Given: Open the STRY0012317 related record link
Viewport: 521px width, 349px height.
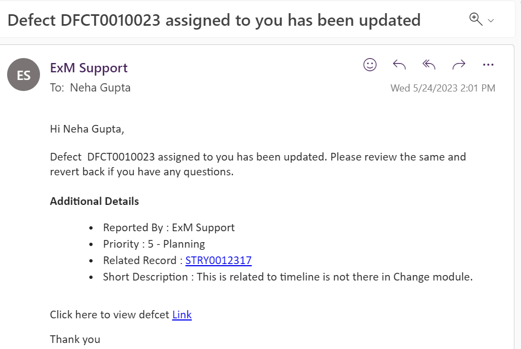Looking at the screenshot, I should coord(218,260).
